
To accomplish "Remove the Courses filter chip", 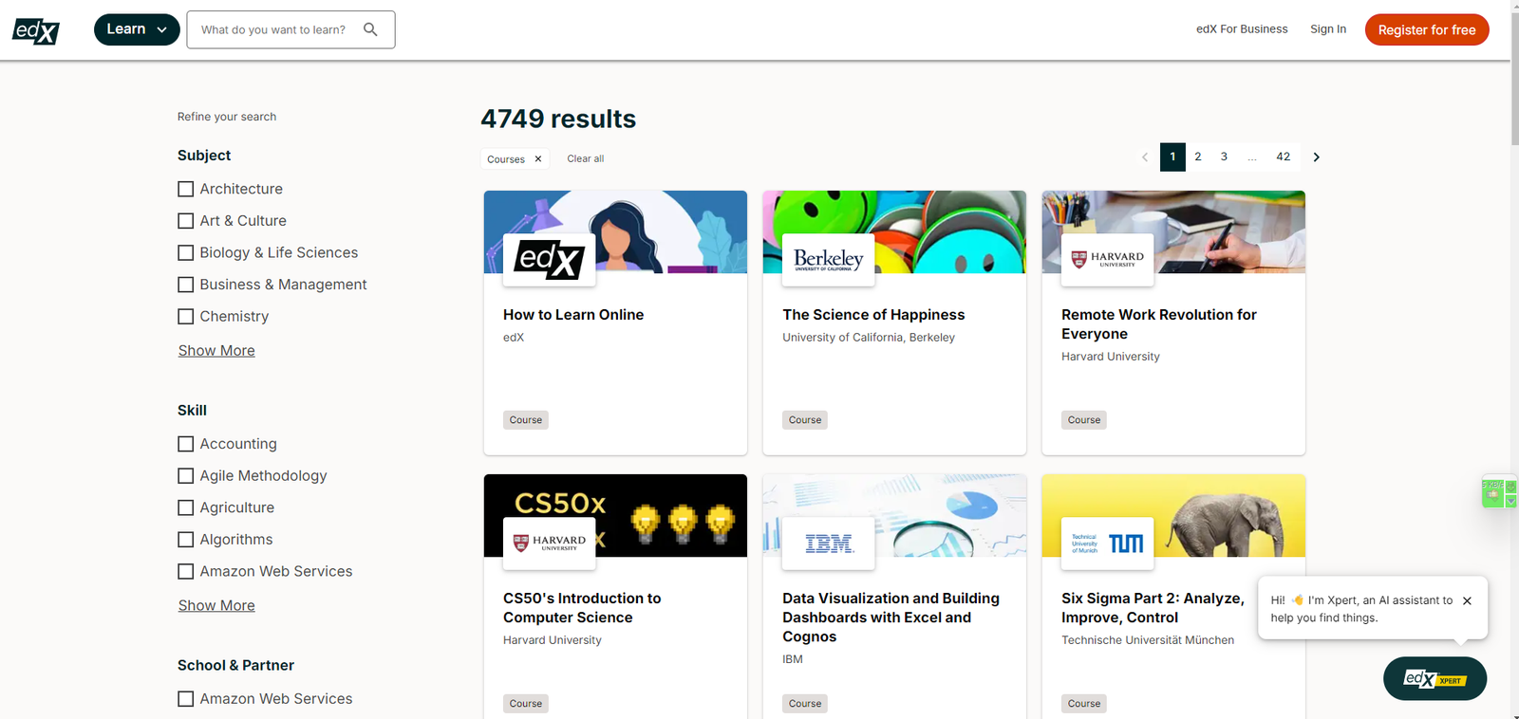I will pyautogui.click(x=538, y=159).
